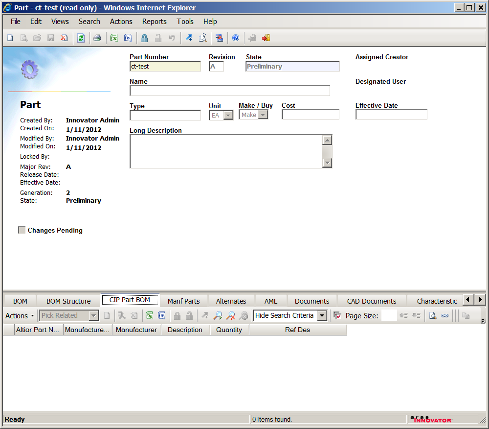Open the Tools menu
The height and width of the screenshot is (429, 489).
[x=185, y=22]
